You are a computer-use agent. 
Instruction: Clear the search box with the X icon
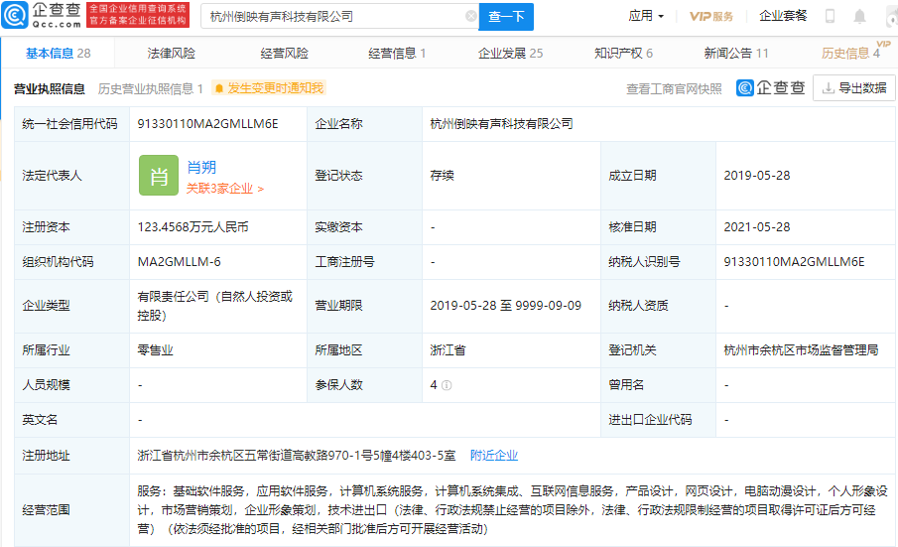pos(470,16)
